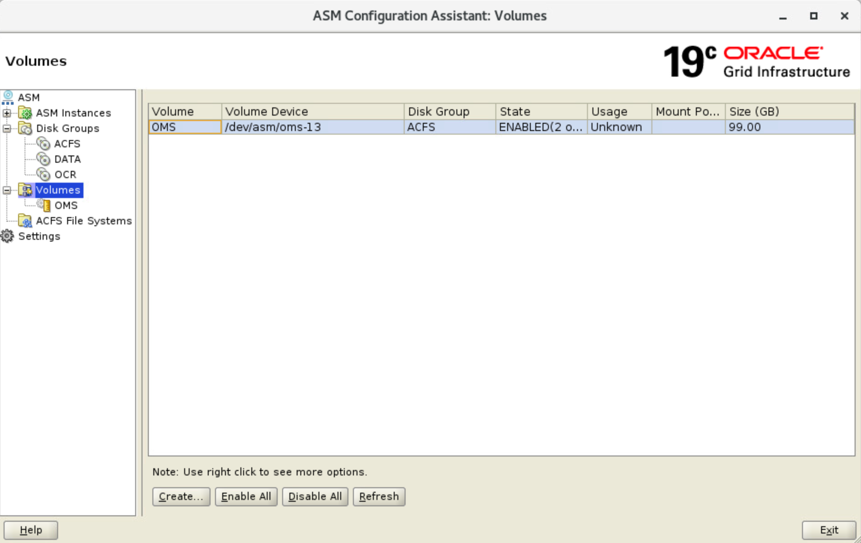Open the ACFS disk group node
861x543 pixels.
click(x=67, y=144)
